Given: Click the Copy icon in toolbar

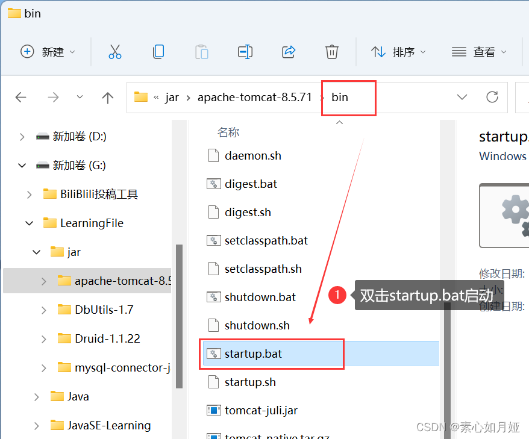Looking at the screenshot, I should (158, 52).
